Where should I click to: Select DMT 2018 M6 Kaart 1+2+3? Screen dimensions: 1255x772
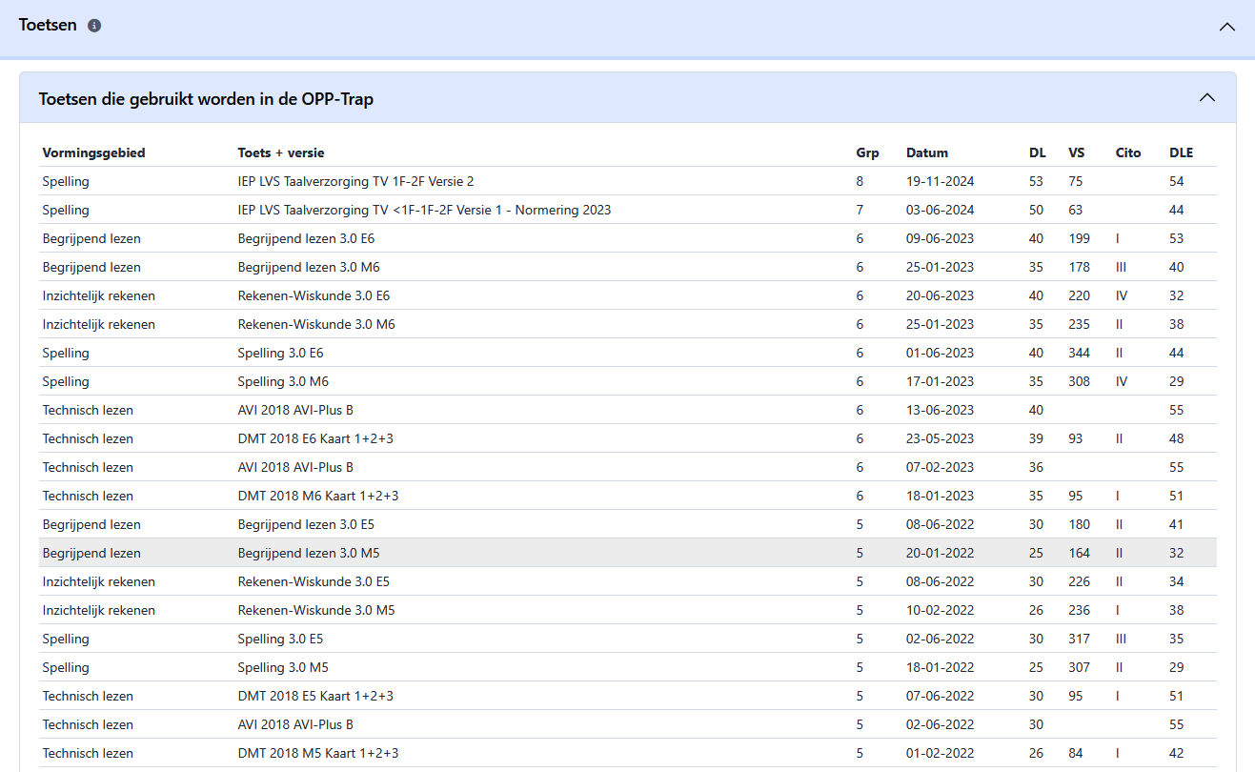pyautogui.click(x=628, y=496)
